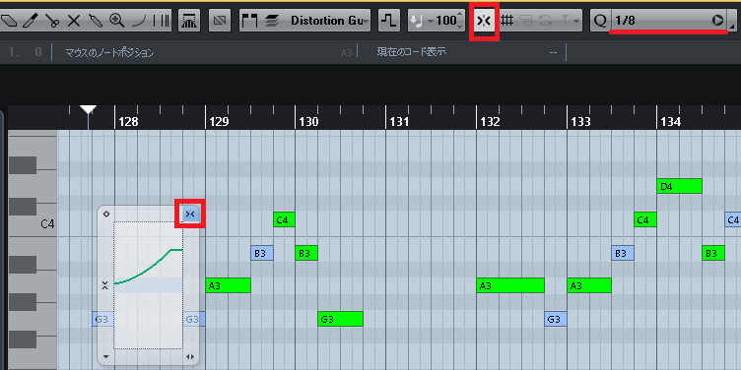Image resolution: width=741 pixels, height=370 pixels.
Task: Click the マウスのノートポジション info label
Action: (x=109, y=52)
